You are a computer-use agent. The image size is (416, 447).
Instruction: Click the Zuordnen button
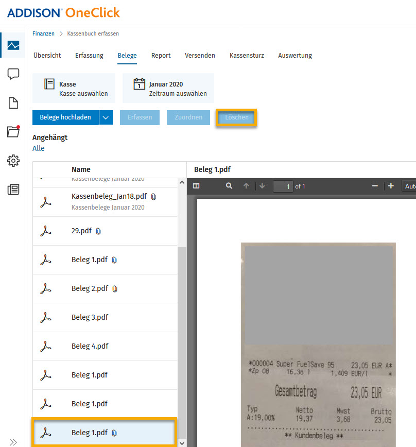point(188,117)
